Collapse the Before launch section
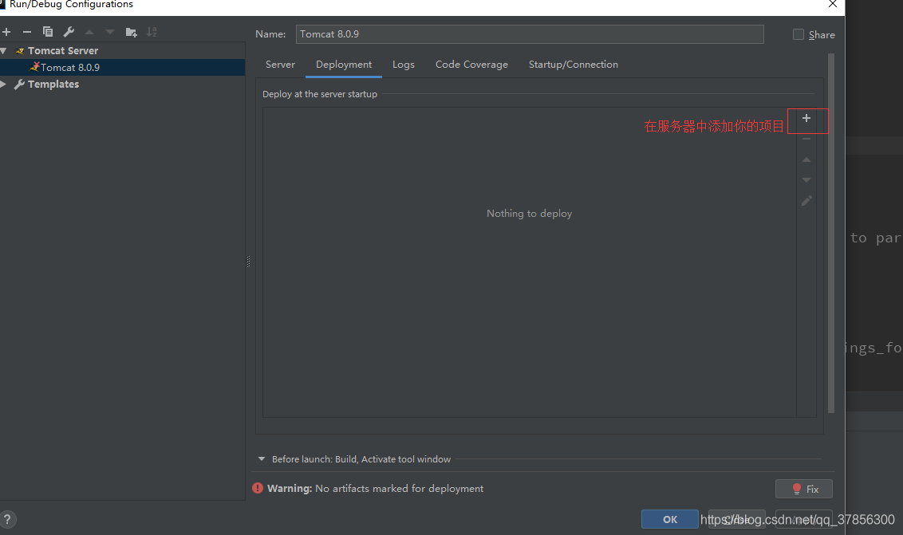Viewport: 903px width, 535px height. coord(262,459)
